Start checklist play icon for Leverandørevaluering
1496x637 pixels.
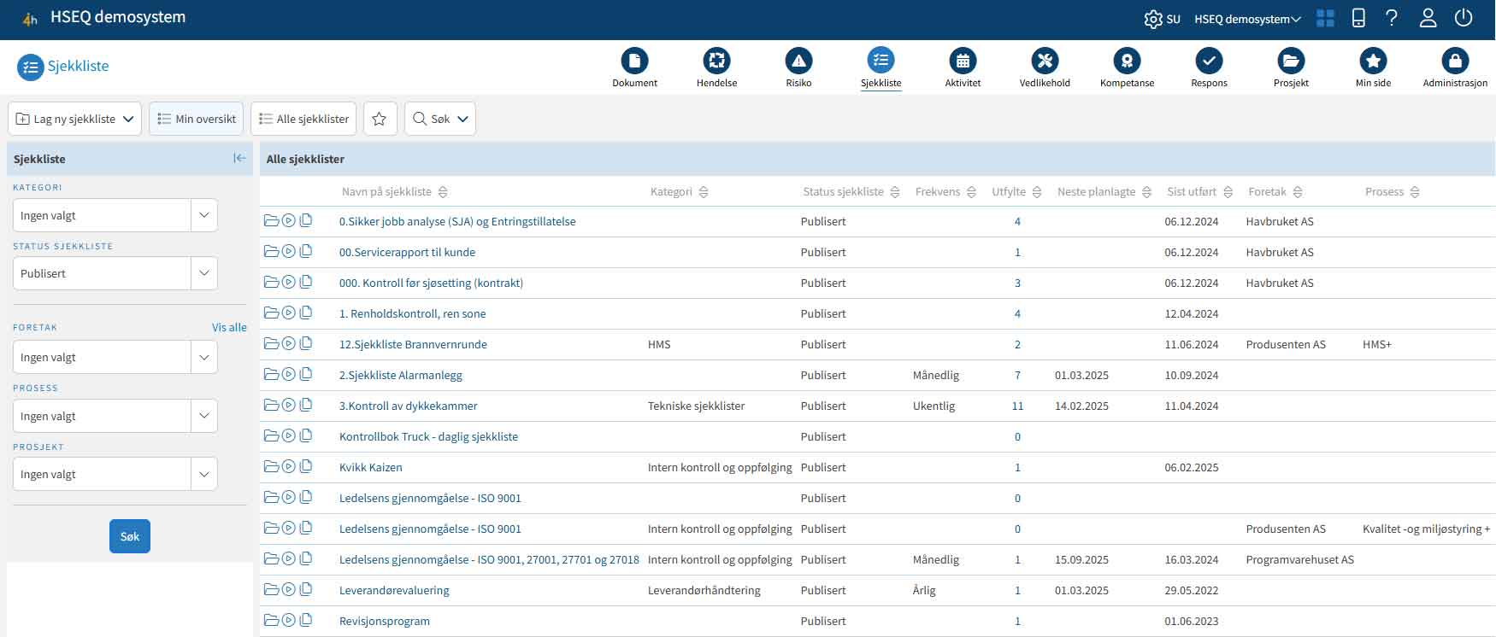click(289, 590)
